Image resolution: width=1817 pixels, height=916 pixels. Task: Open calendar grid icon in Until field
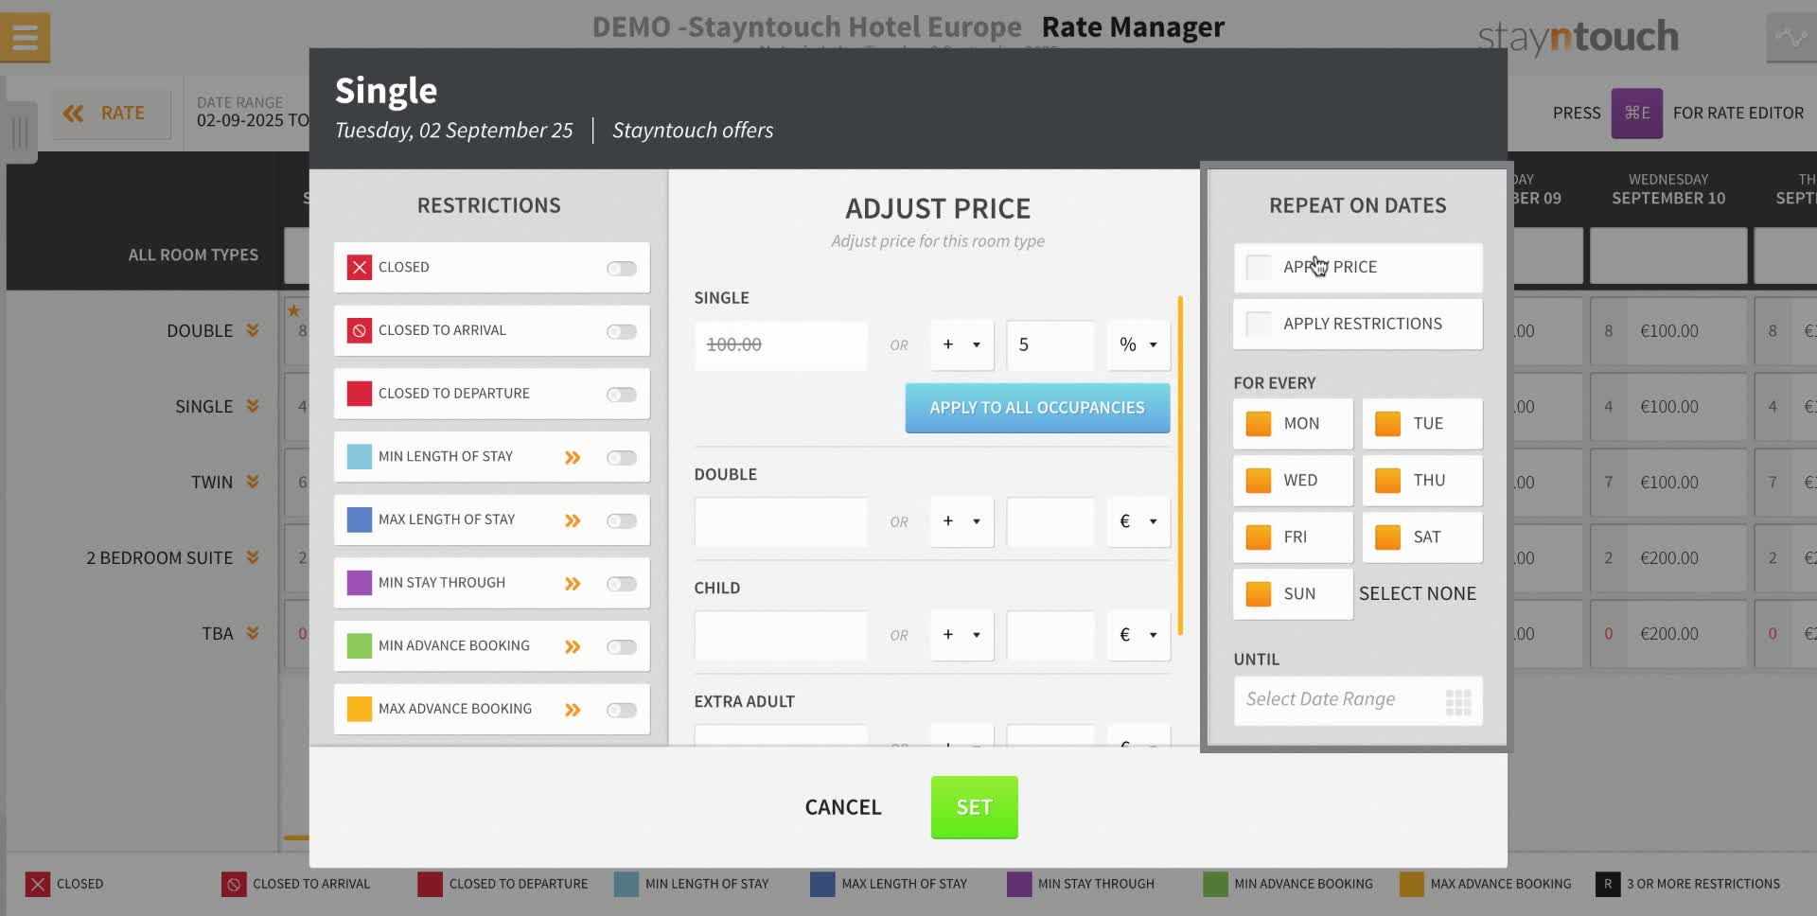(1458, 702)
